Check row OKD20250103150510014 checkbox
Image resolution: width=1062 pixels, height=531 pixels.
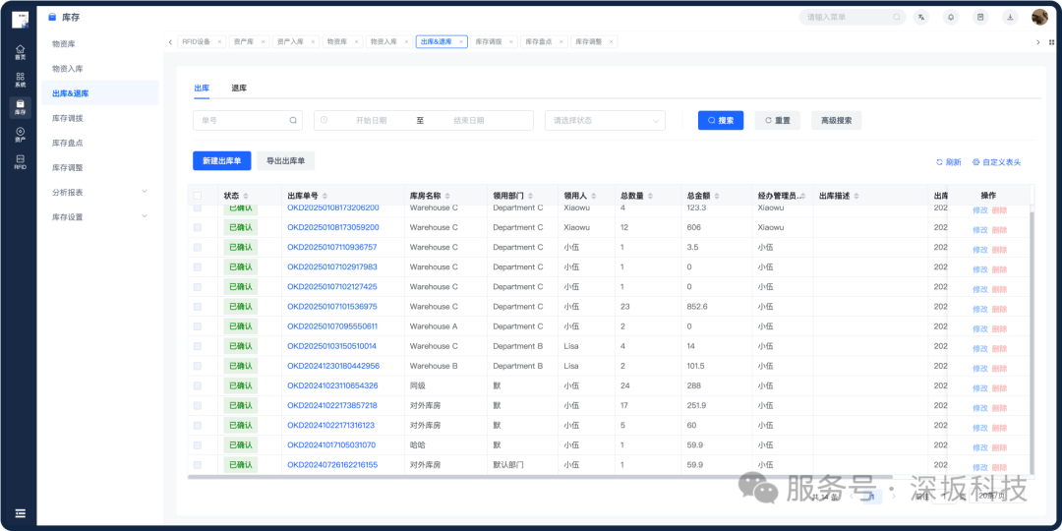tap(197, 346)
